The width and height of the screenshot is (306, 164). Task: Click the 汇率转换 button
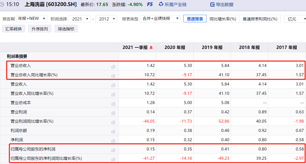[14, 29]
